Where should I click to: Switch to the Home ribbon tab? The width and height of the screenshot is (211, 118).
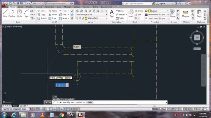[13, 7]
